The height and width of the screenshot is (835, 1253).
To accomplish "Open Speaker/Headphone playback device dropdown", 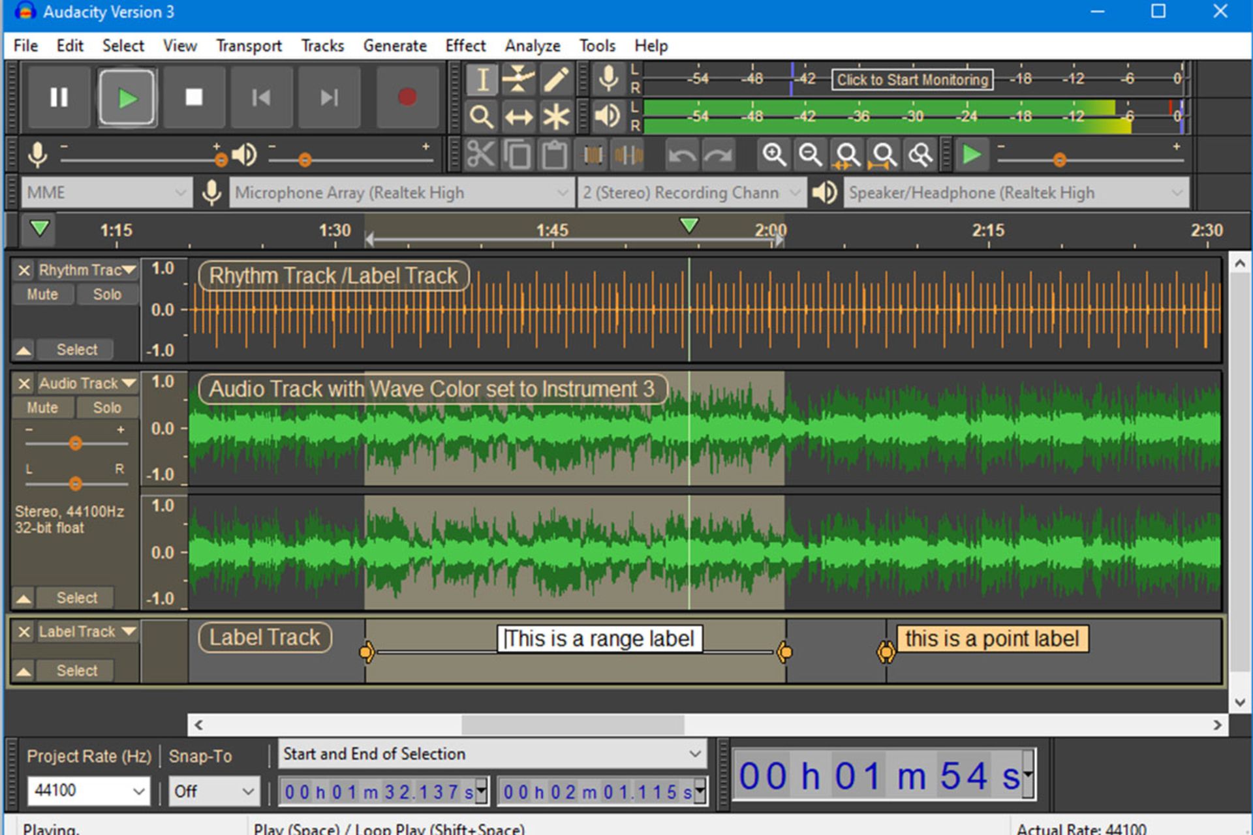I will pos(1015,193).
